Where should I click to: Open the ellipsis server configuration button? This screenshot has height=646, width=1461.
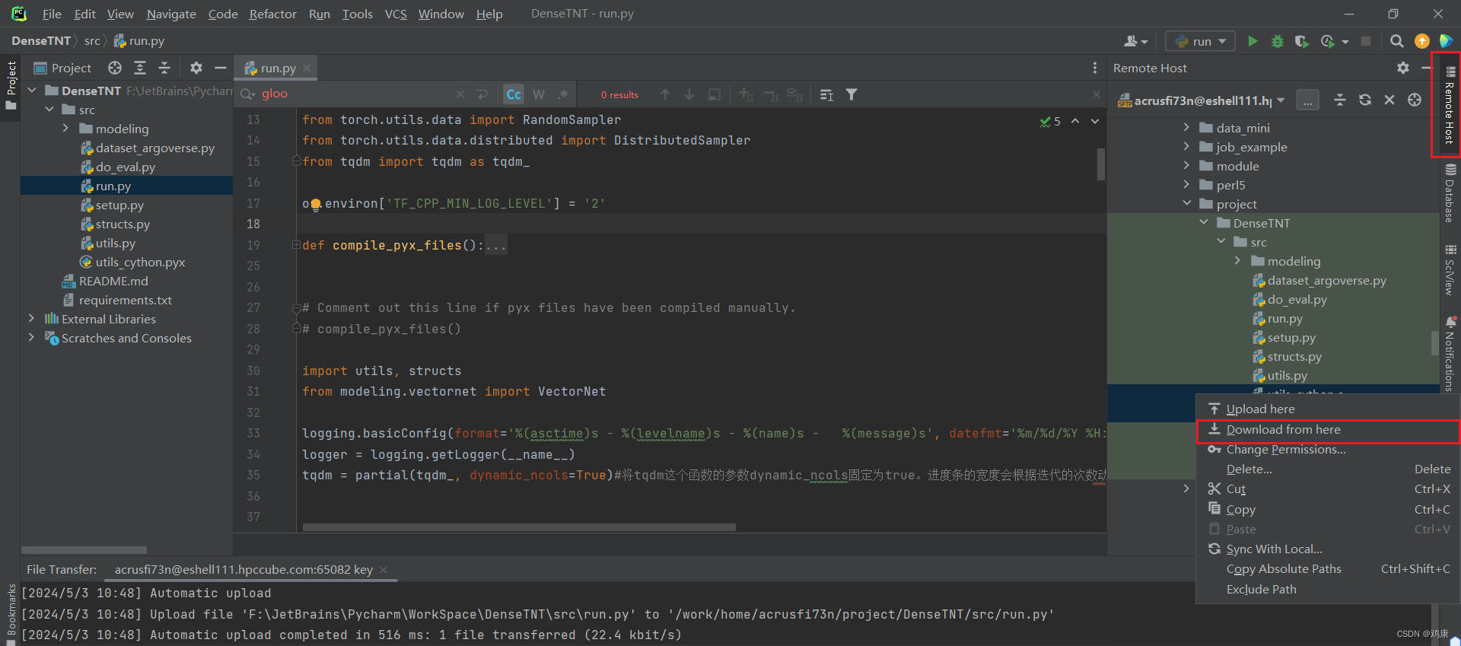coord(1307,100)
